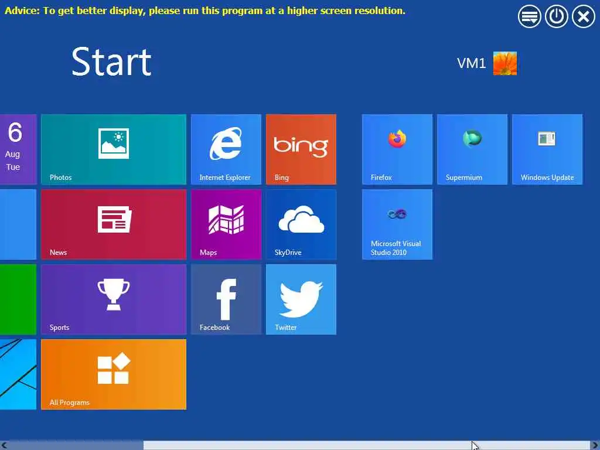The image size is (600, 450).
Task: Launch Internet Explorer tile
Action: [x=226, y=149]
